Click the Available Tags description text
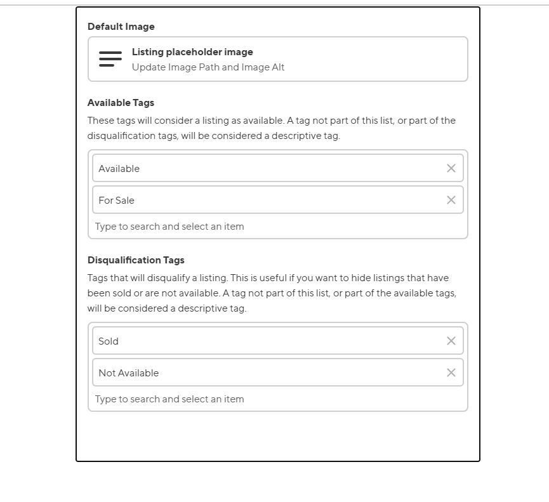The height and width of the screenshot is (502, 549). [x=272, y=128]
